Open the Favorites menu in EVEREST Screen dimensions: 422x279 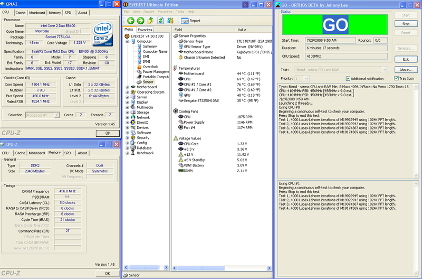(165, 12)
